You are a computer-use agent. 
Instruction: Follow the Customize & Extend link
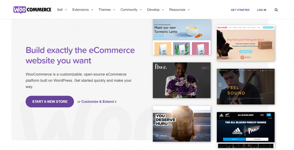[99, 102]
